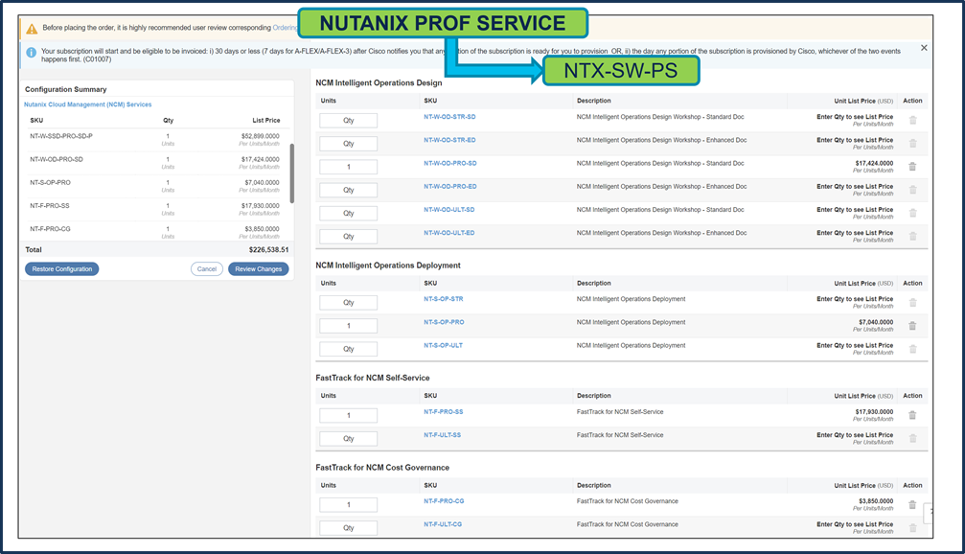965x554 pixels.
Task: Click the NCM Intelligent Operations Deployment heading
Action: click(388, 265)
